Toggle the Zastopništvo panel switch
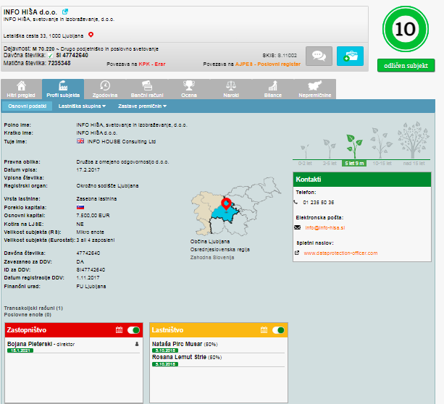The height and width of the screenshot is (404, 444). coord(133,330)
